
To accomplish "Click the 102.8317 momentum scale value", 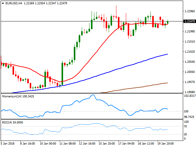I will click(x=190, y=96).
